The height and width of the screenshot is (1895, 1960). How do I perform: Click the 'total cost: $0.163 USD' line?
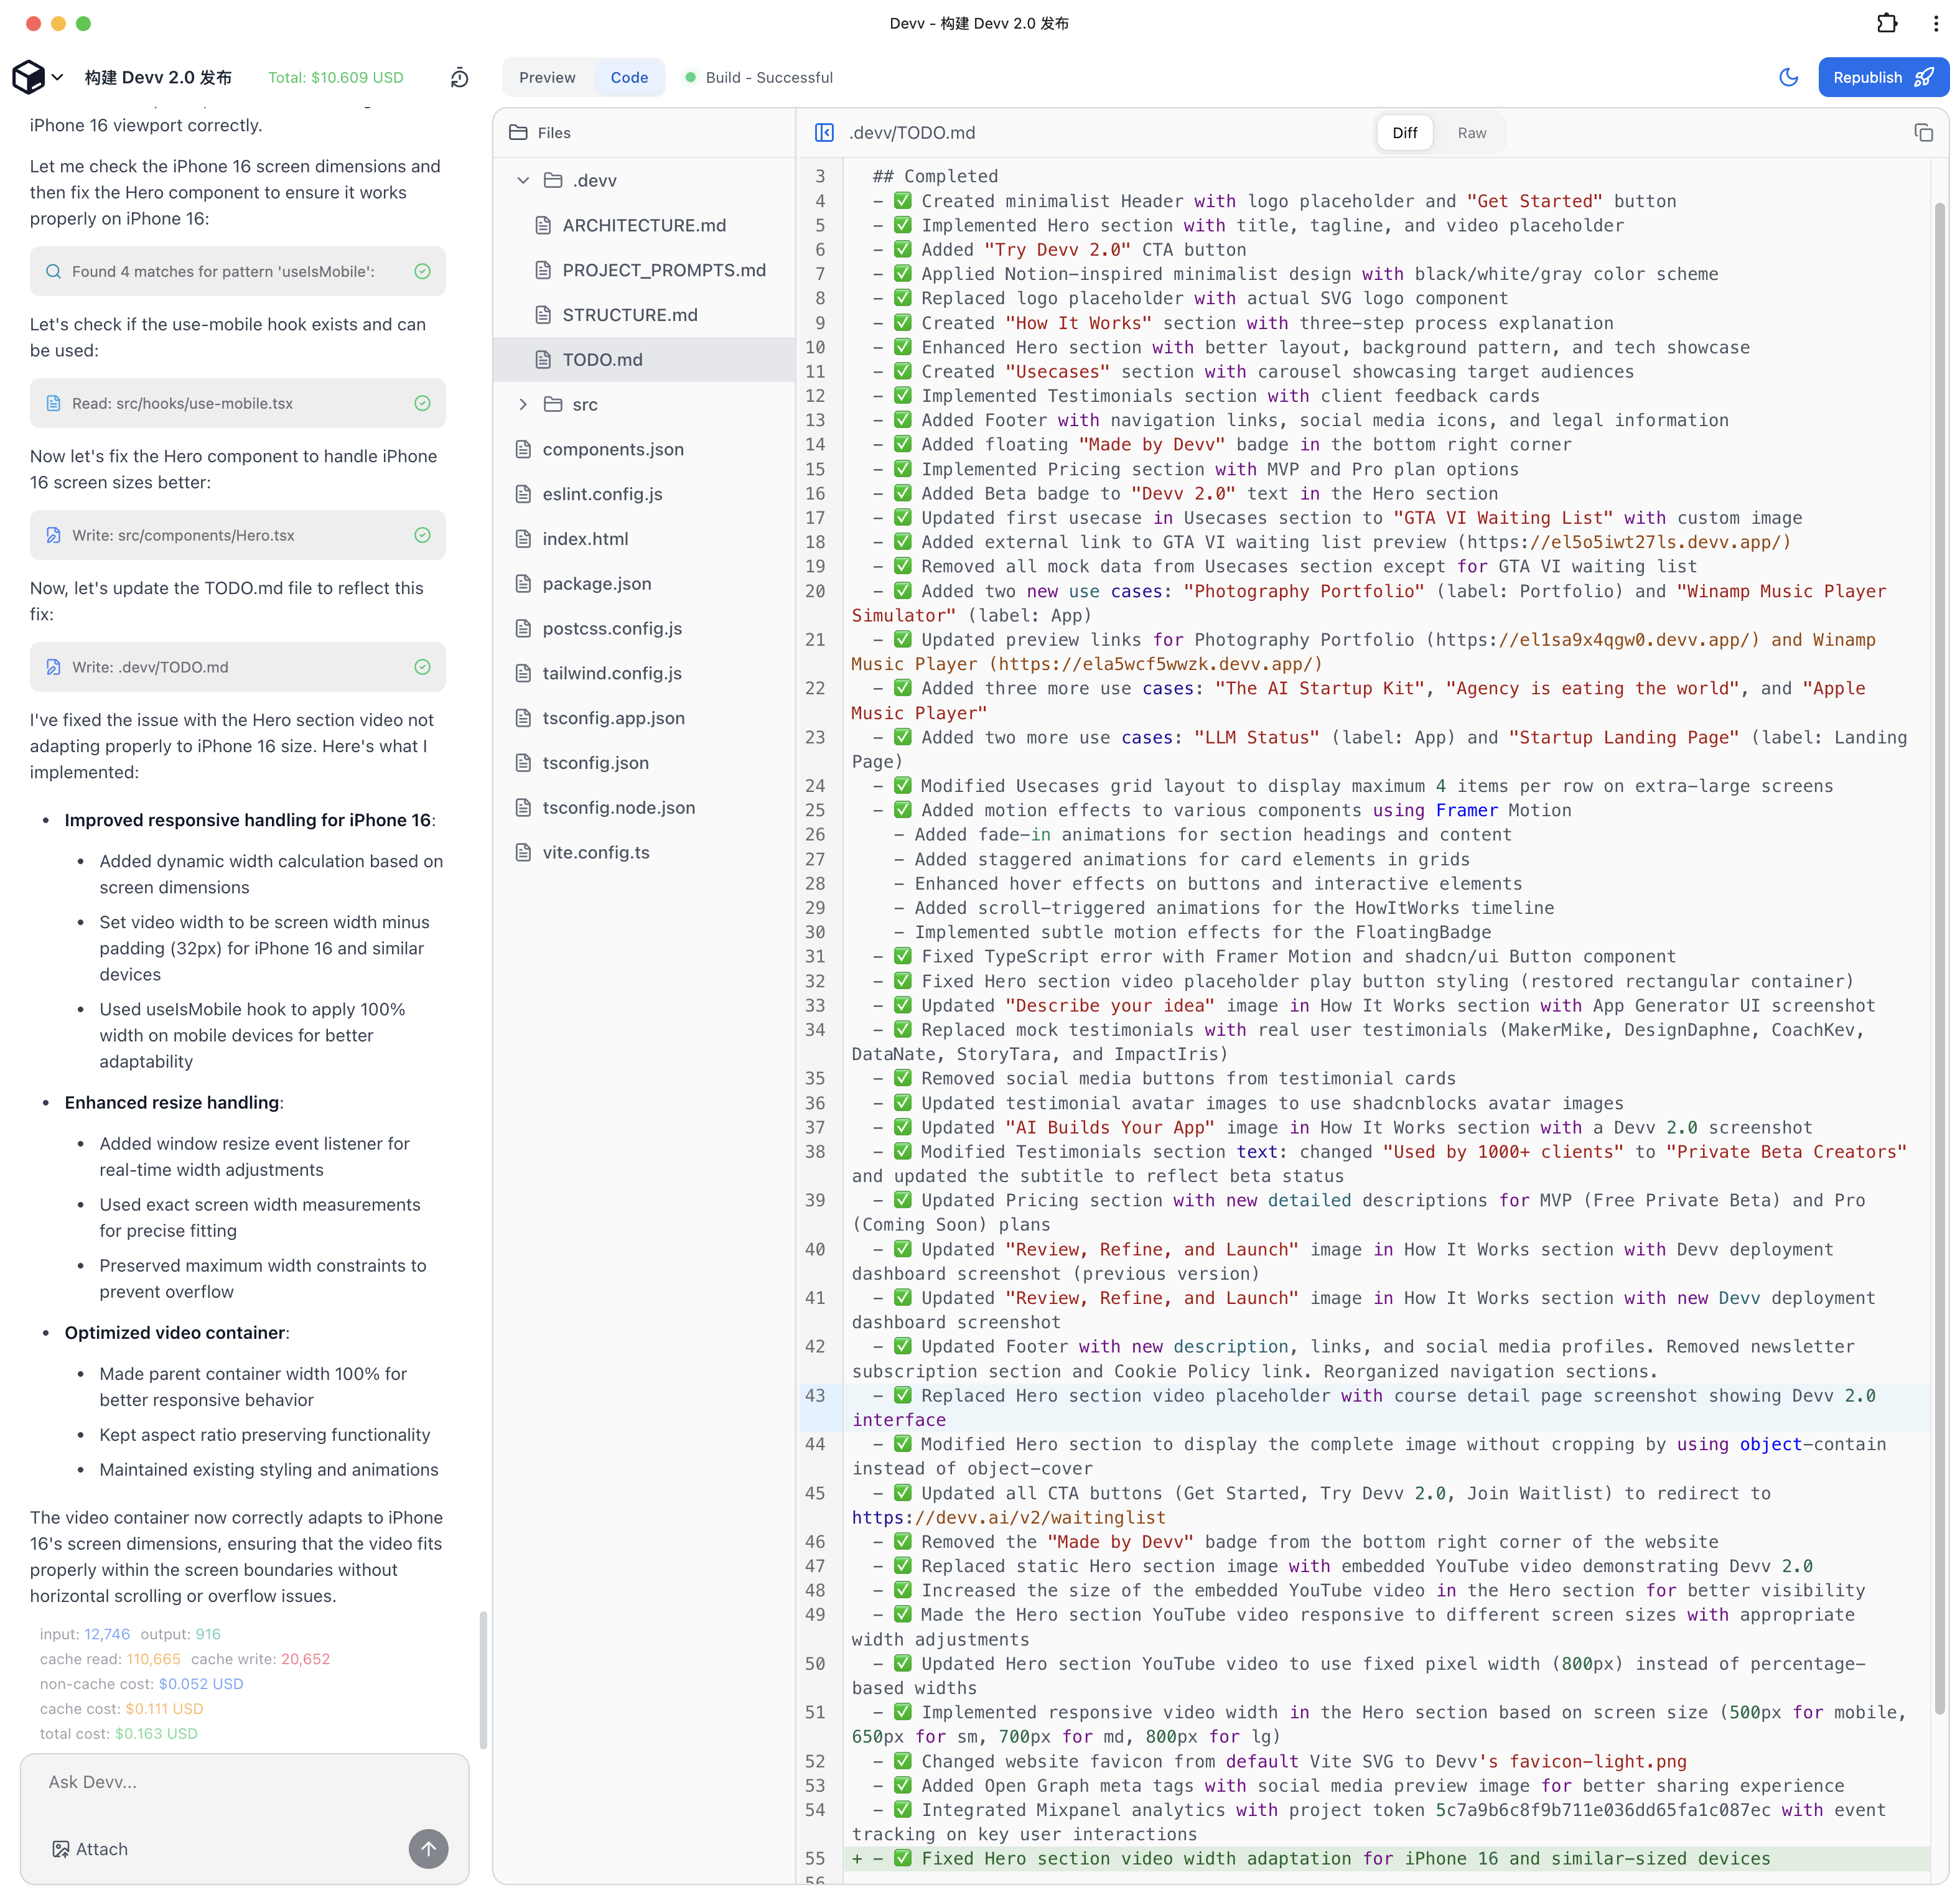click(119, 1733)
